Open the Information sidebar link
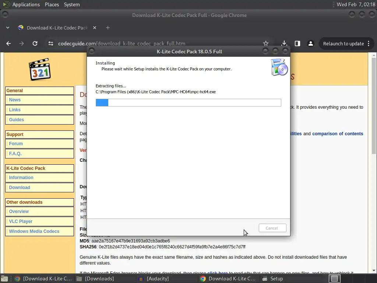The width and height of the screenshot is (377, 283). click(x=21, y=177)
